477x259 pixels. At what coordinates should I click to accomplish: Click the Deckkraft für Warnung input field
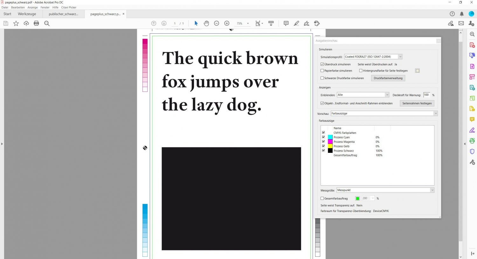pos(426,95)
